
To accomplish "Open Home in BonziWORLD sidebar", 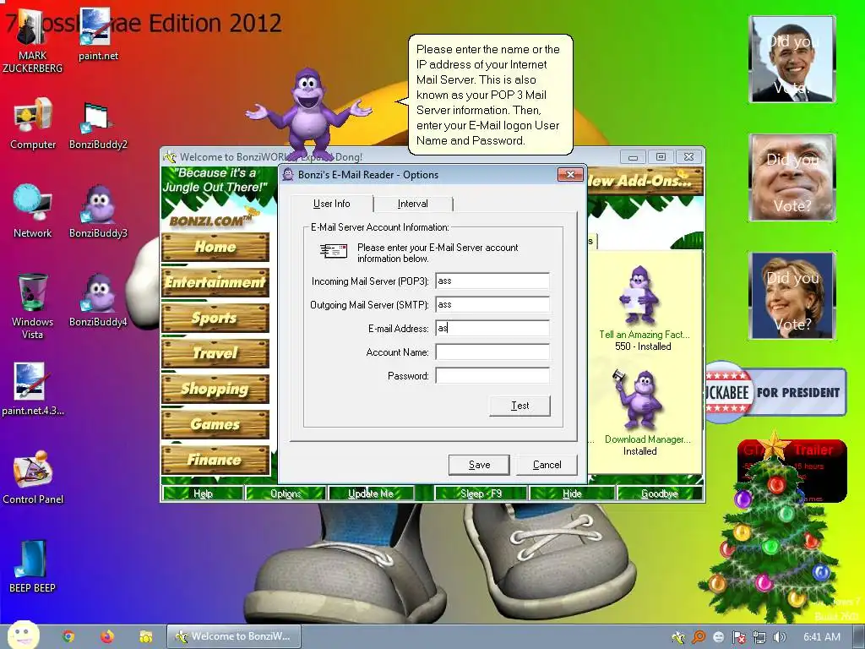I will (215, 247).
